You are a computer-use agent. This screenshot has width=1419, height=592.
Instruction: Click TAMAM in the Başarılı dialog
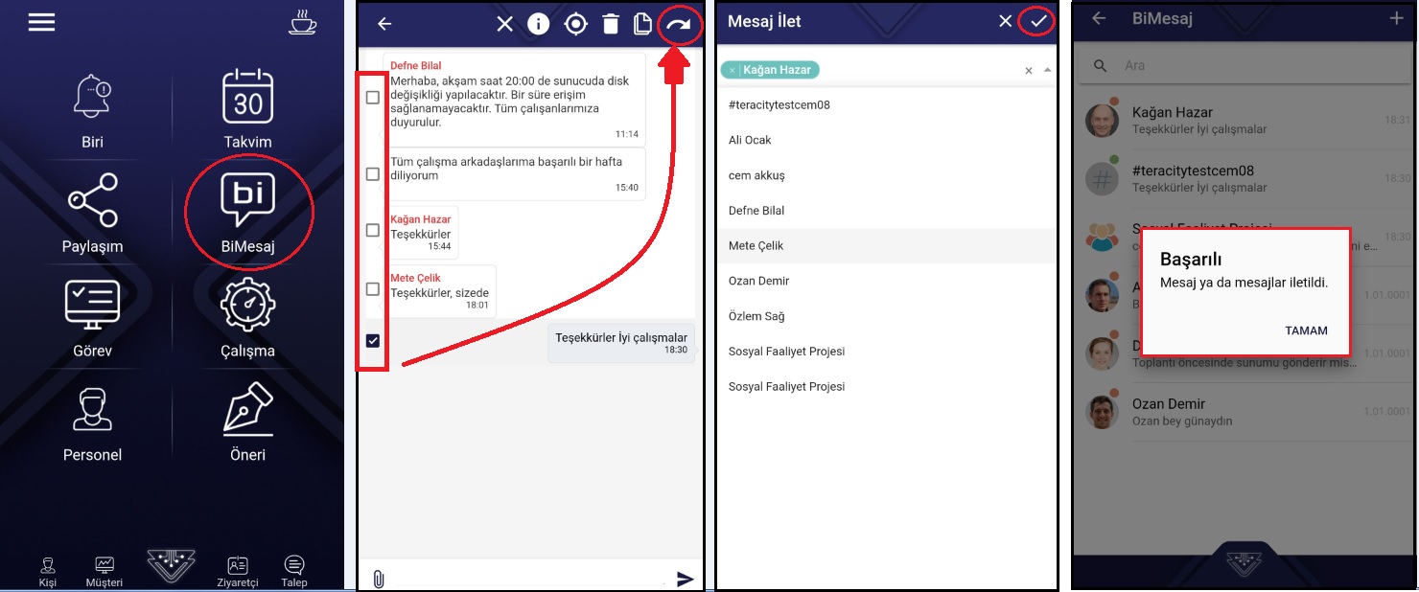coord(1306,330)
